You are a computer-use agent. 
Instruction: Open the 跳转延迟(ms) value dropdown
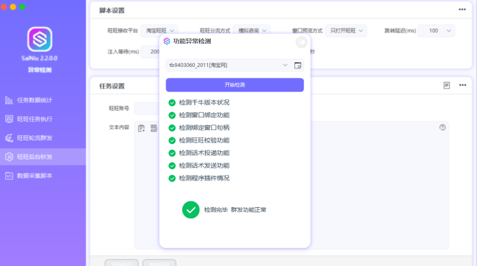click(436, 31)
